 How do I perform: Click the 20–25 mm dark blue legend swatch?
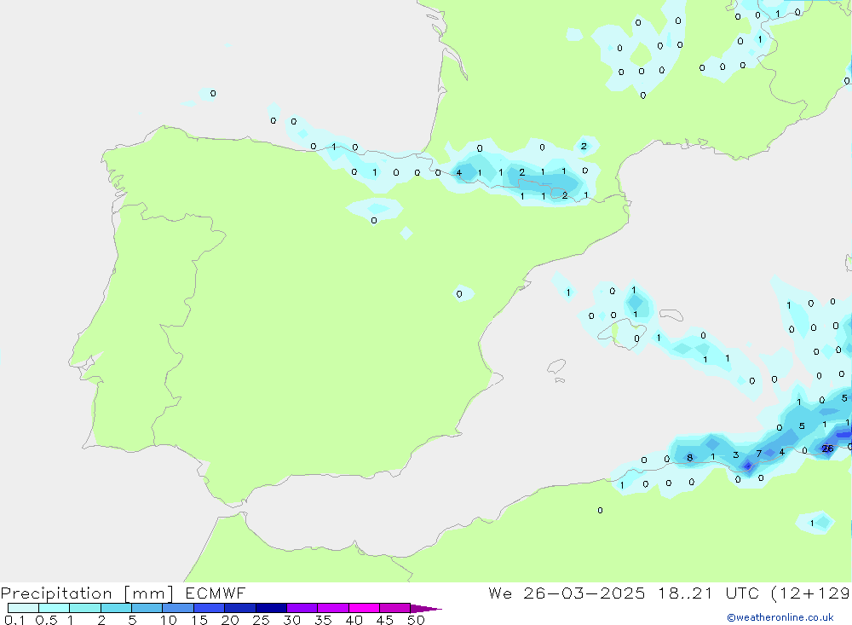pyautogui.click(x=239, y=608)
